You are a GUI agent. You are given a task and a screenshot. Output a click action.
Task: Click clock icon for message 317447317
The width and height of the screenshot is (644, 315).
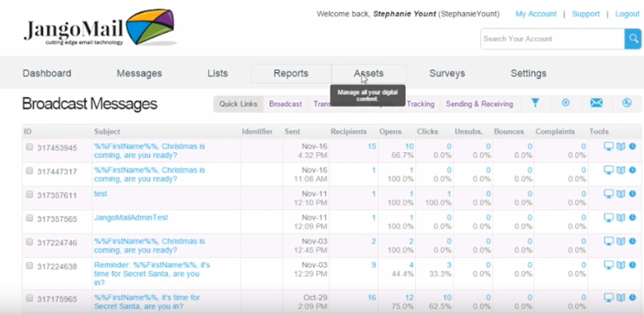pos(632,170)
